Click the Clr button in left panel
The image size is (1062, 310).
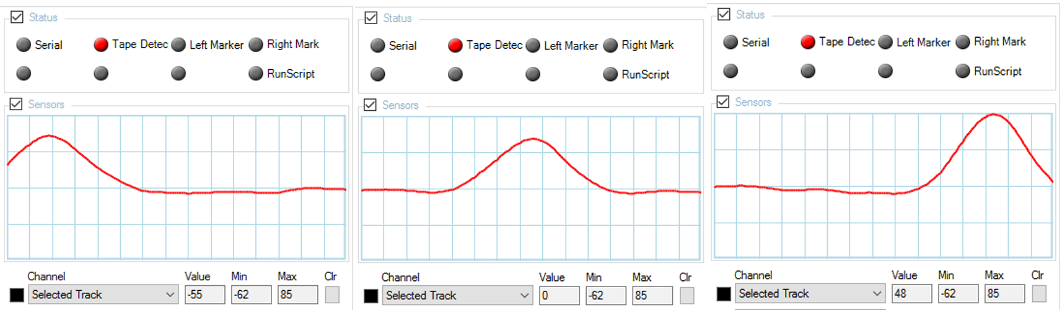pyautogui.click(x=332, y=295)
